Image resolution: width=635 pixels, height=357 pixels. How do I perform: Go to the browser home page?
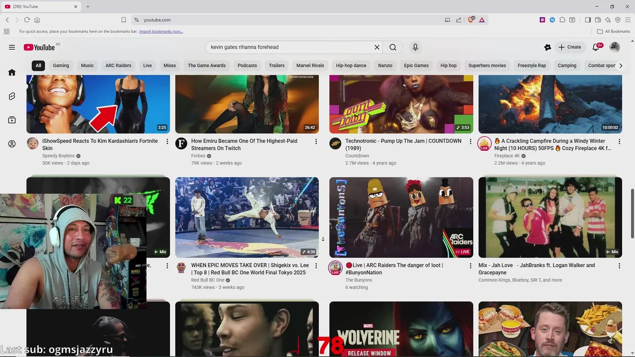point(37,20)
